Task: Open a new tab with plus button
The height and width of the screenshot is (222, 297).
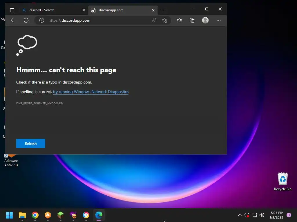Action: [163, 10]
